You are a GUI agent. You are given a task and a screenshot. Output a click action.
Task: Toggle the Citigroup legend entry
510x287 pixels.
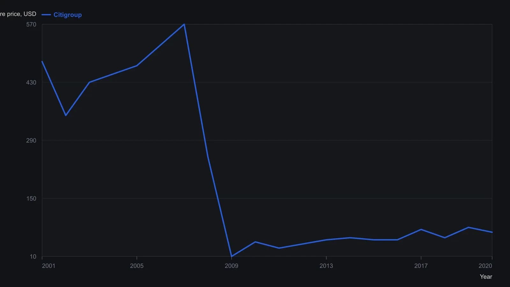point(62,15)
